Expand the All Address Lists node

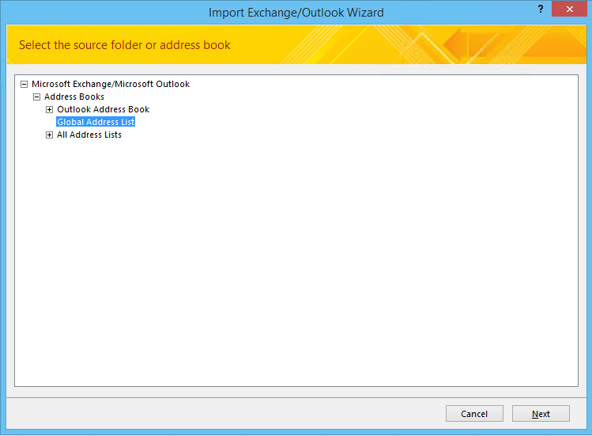click(x=49, y=135)
